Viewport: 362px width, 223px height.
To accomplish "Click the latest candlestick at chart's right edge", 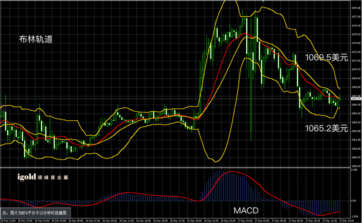I will coord(340,99).
